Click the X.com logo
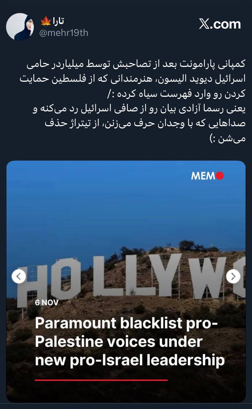This screenshot has height=409, width=252. [x=220, y=24]
